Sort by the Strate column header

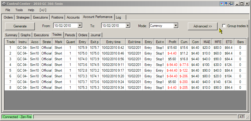[47, 42]
